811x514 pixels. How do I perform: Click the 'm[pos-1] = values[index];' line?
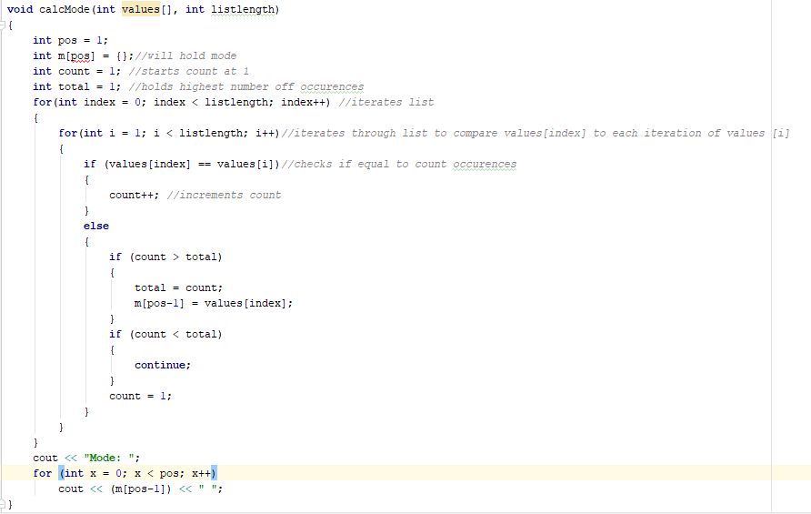(x=214, y=303)
